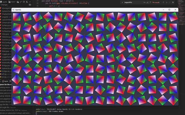Select the JarByteLoade... changed file
Viewport: 185px width, 115px height.
click(6, 48)
